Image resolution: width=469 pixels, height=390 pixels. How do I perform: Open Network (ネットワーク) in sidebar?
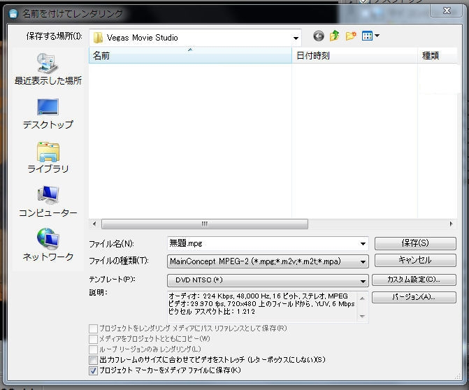tap(48, 245)
